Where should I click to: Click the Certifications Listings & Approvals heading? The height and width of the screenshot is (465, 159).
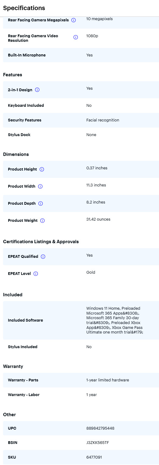point(41,242)
